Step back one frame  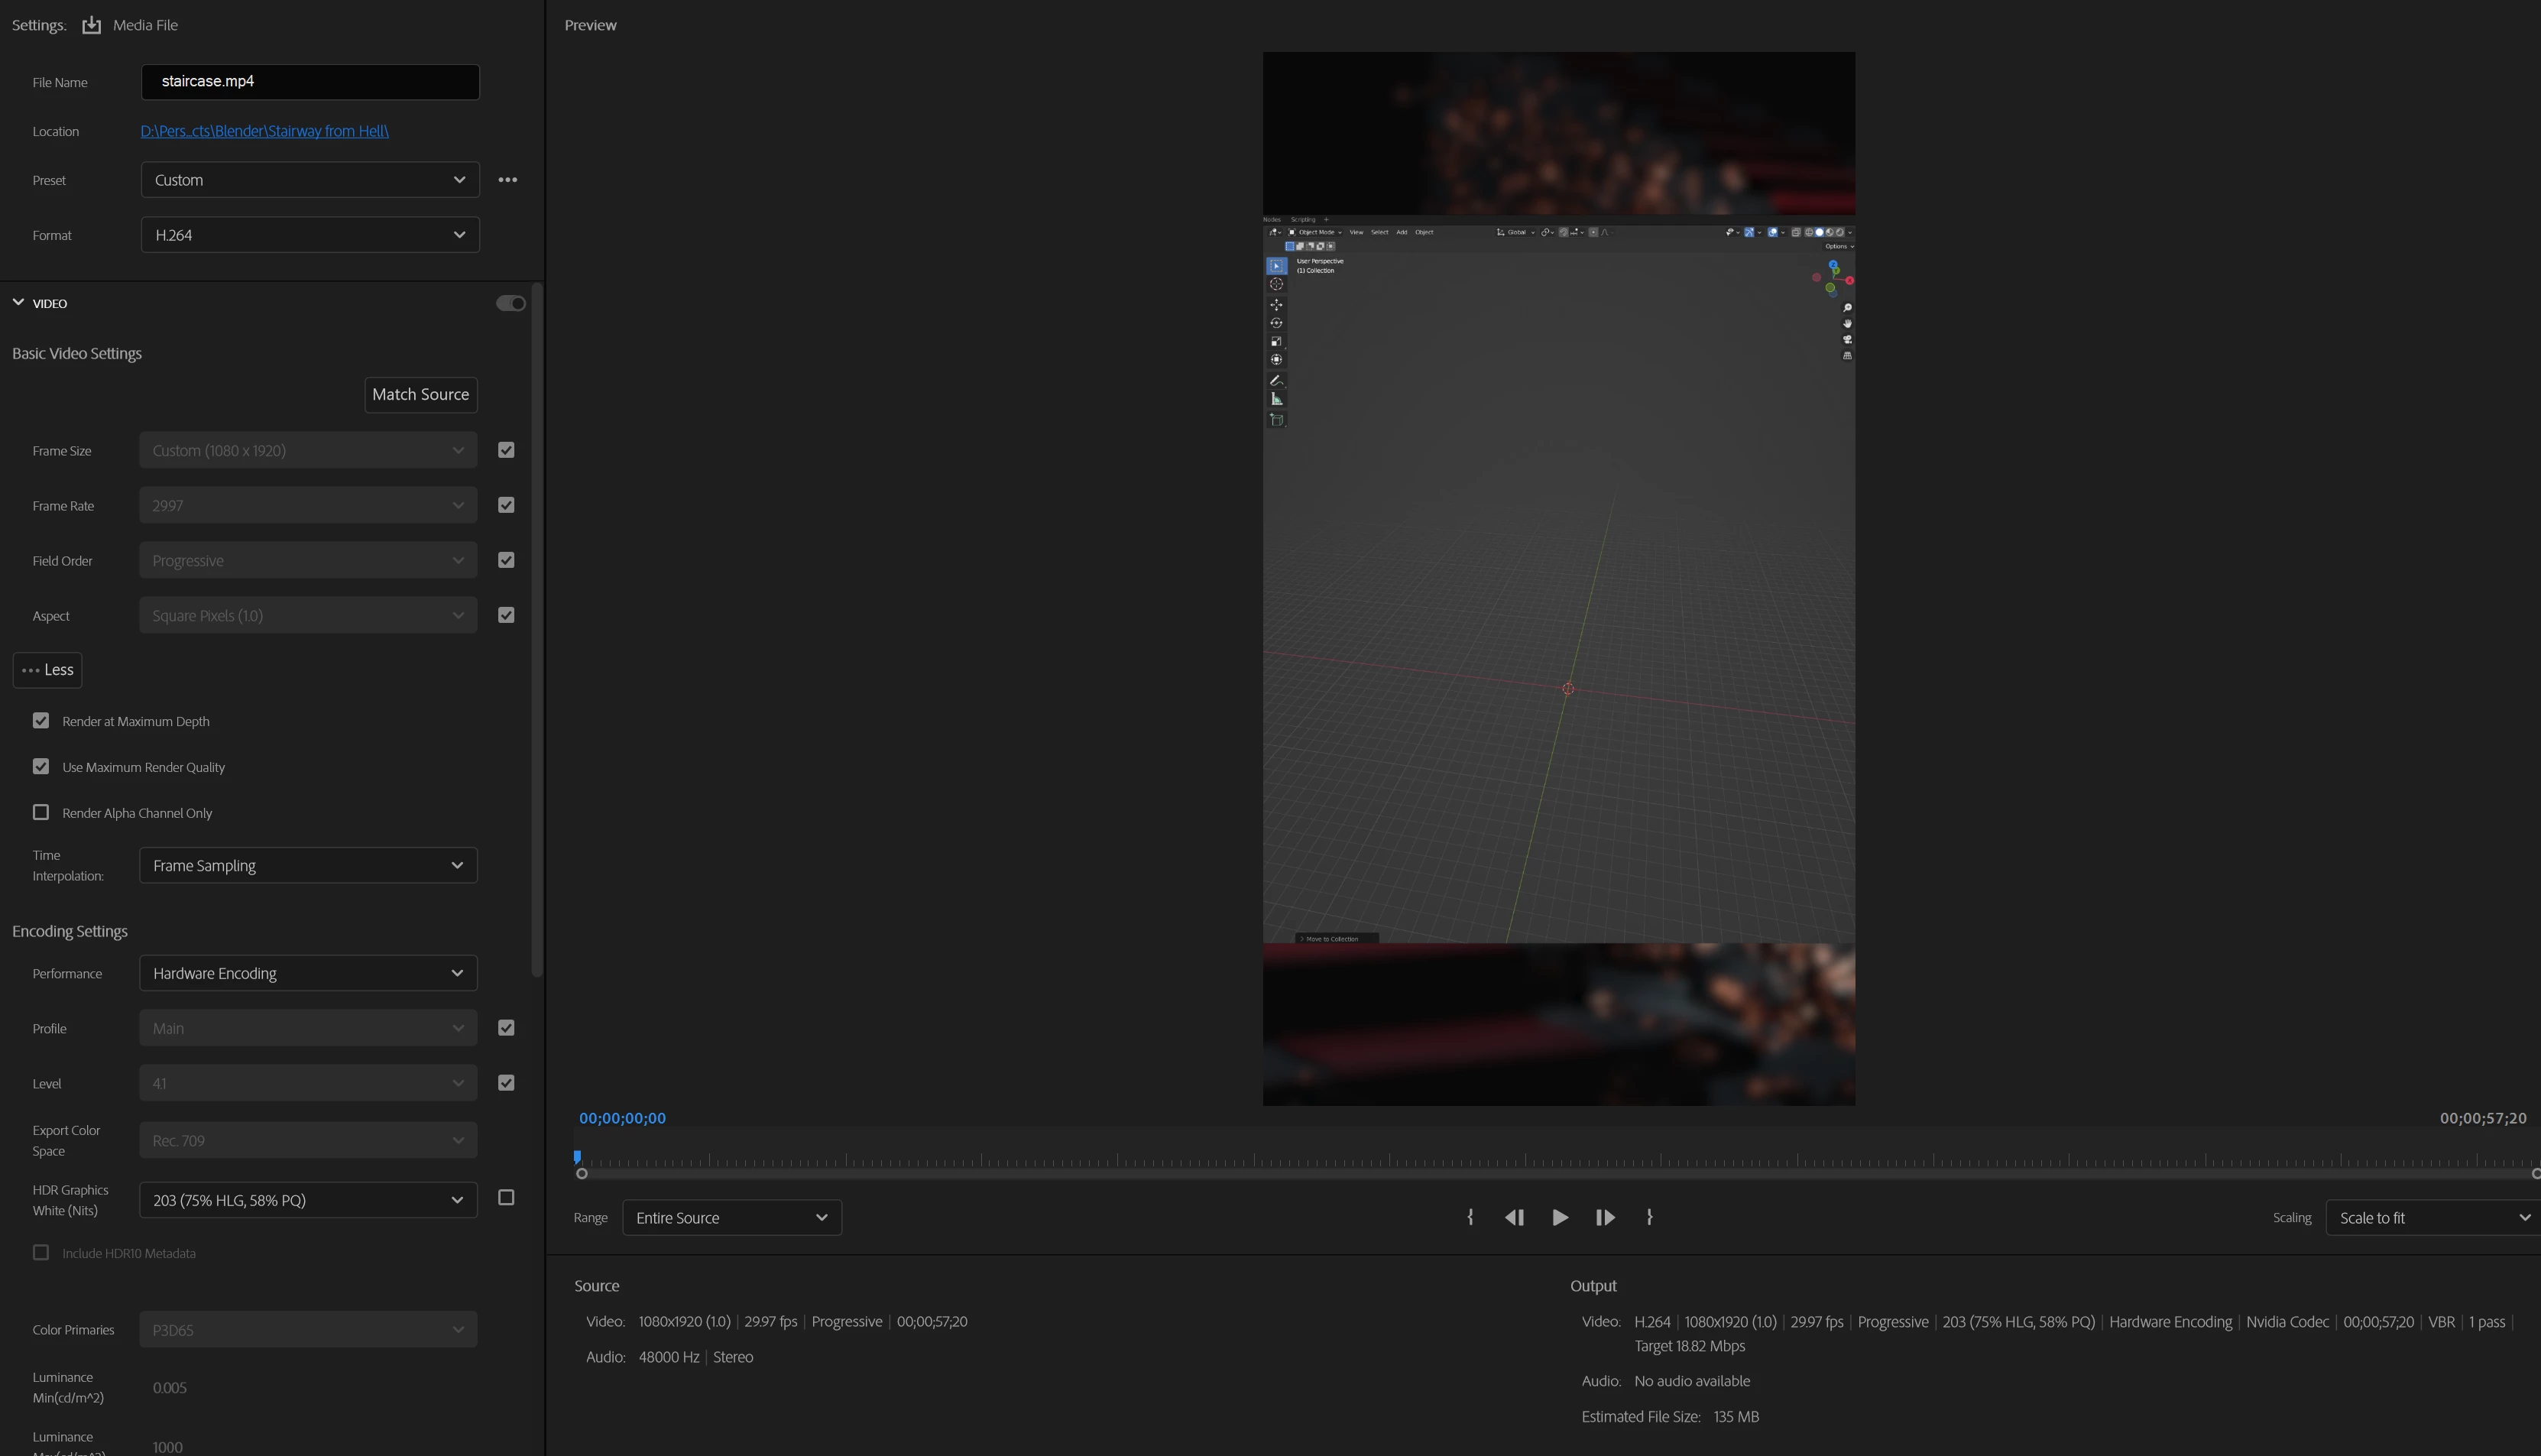(x=1513, y=1217)
